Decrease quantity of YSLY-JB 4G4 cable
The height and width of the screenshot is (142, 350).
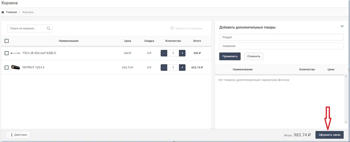pyautogui.click(x=164, y=53)
